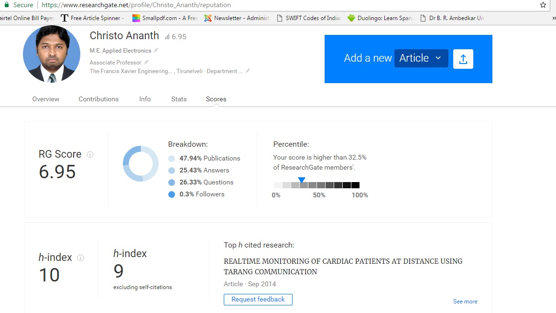Click the URL in the address bar
The image size is (556, 313).
tap(136, 5)
